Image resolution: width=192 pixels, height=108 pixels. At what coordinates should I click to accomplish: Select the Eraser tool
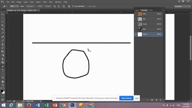[3, 52]
